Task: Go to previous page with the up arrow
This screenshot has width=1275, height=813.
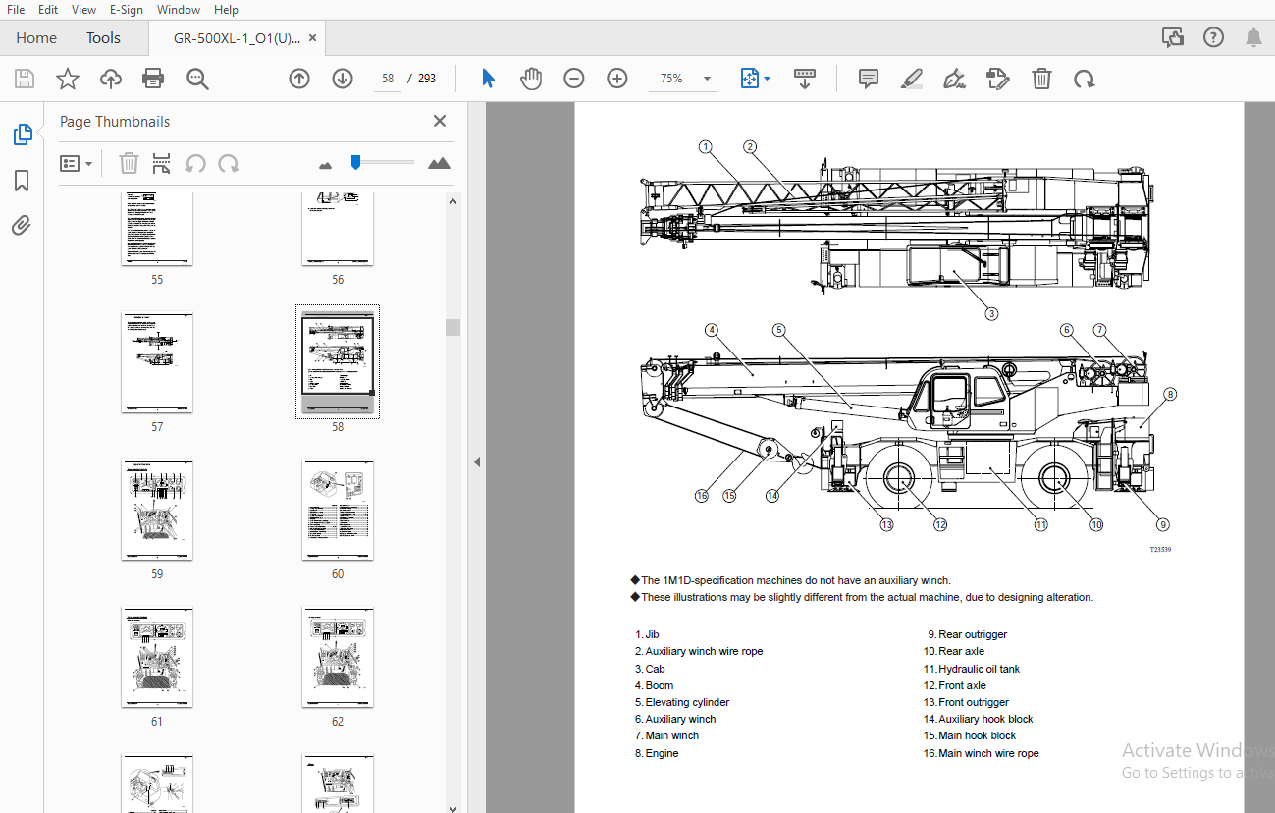Action: pos(299,79)
